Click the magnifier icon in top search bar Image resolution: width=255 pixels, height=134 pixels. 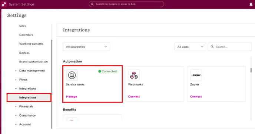click(92, 4)
